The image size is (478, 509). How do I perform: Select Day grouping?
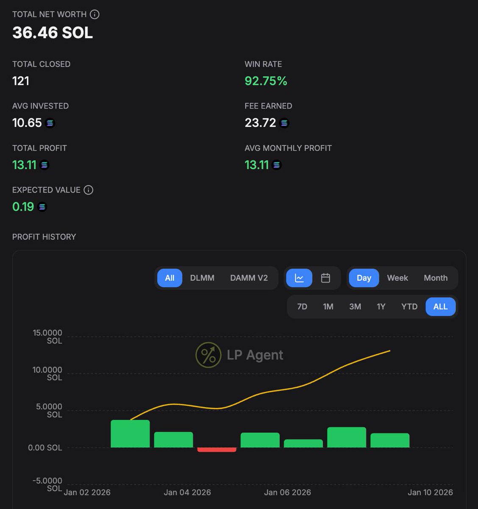364,278
